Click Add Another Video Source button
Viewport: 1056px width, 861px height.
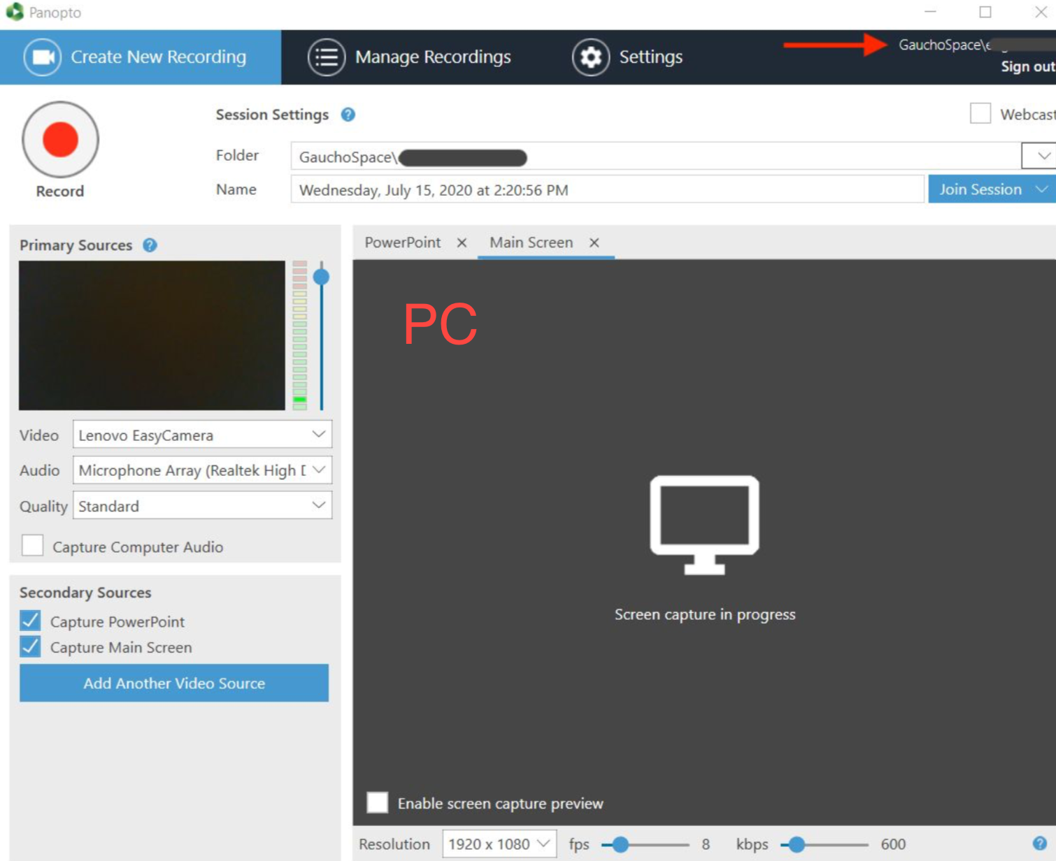click(x=174, y=683)
